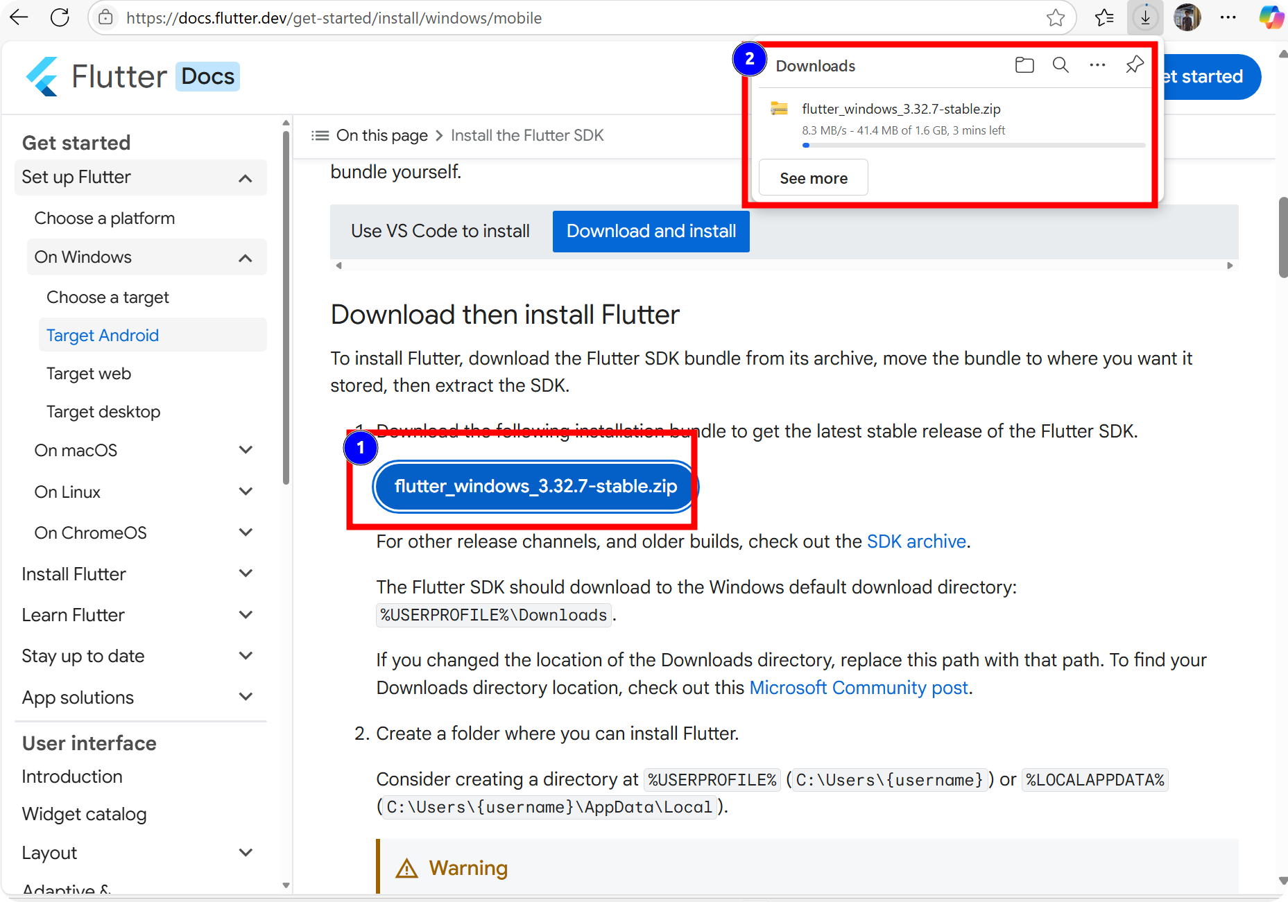Click the zip file icon in Downloads
The image size is (1288, 902).
click(780, 109)
